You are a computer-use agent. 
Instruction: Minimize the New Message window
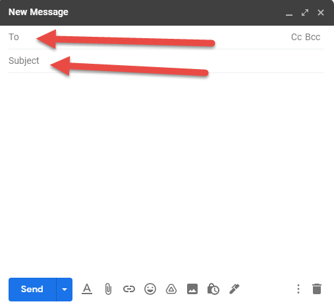[289, 13]
